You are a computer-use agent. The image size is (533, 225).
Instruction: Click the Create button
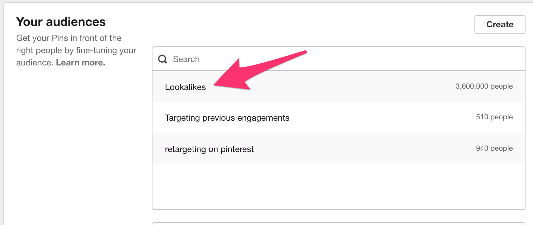point(499,24)
